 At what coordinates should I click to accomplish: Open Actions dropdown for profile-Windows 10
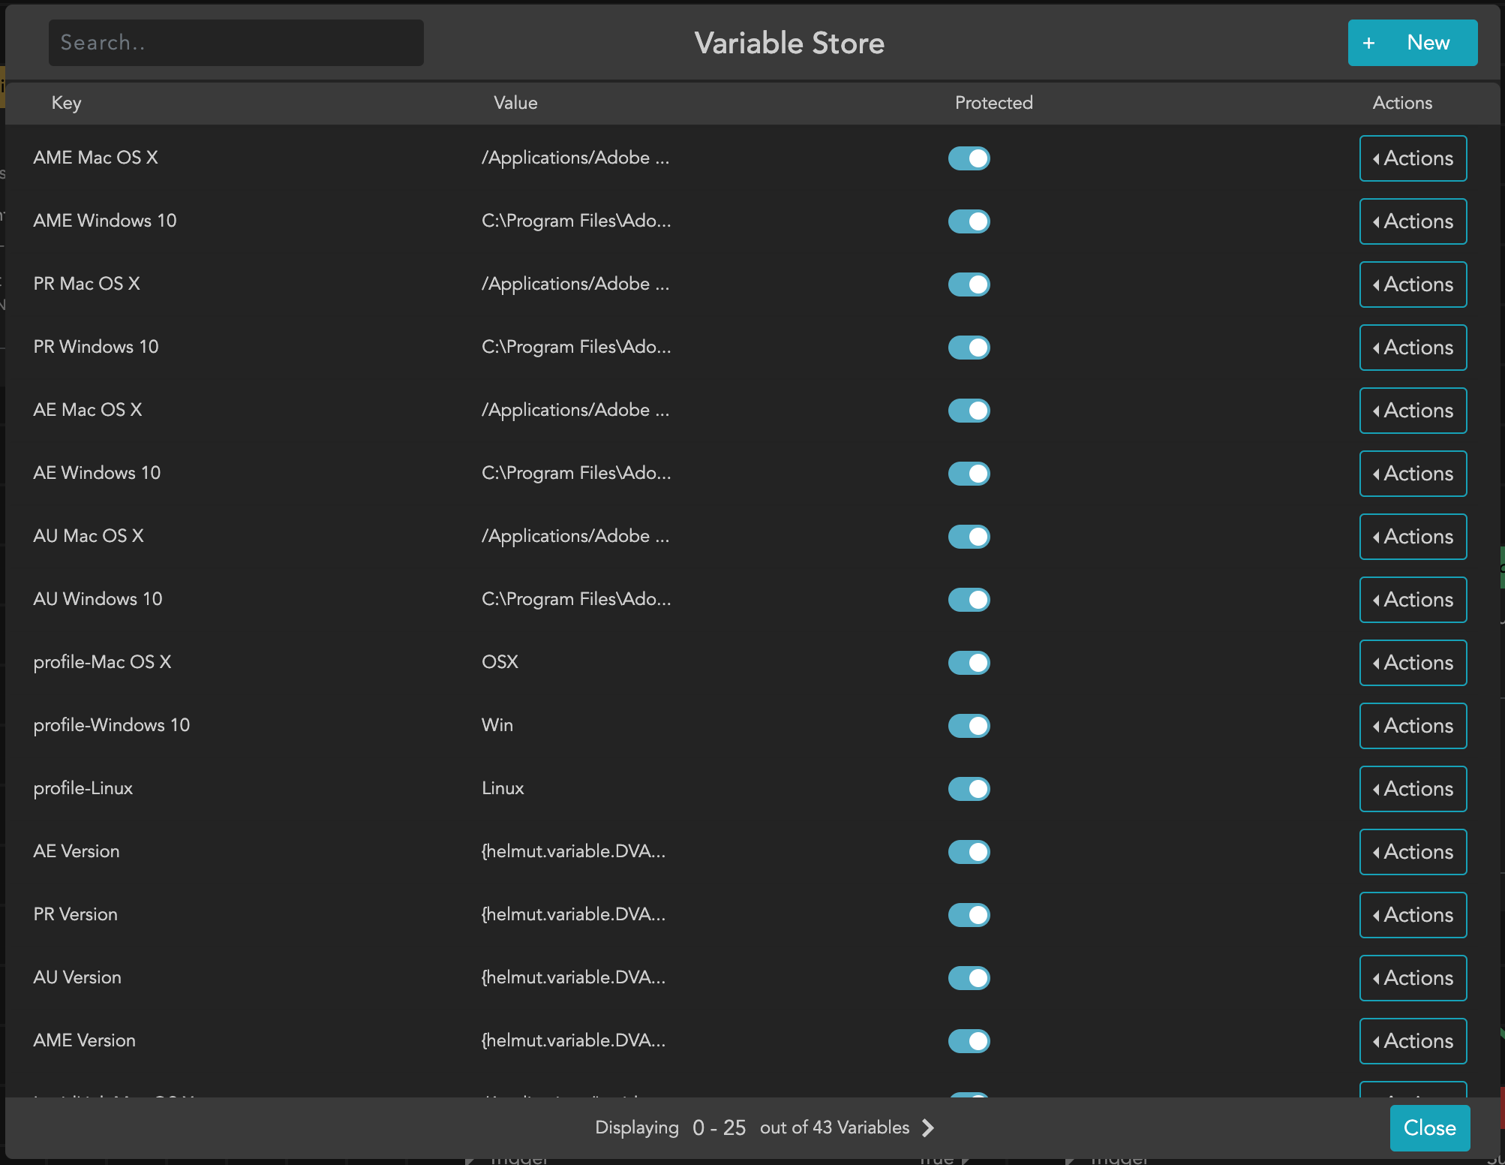tap(1413, 726)
